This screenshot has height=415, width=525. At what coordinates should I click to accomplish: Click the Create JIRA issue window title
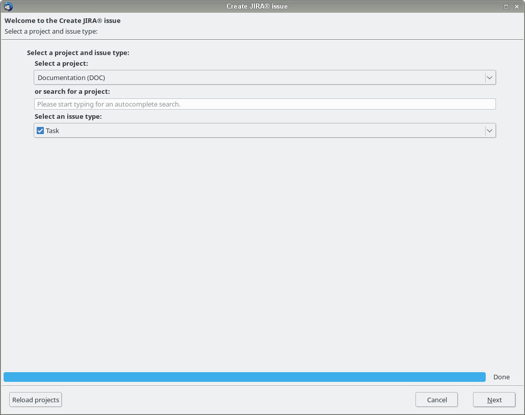point(257,6)
